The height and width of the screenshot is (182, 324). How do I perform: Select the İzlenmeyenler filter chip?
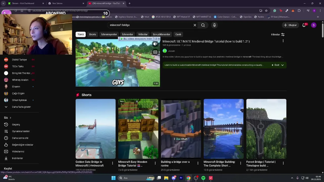tap(109, 34)
